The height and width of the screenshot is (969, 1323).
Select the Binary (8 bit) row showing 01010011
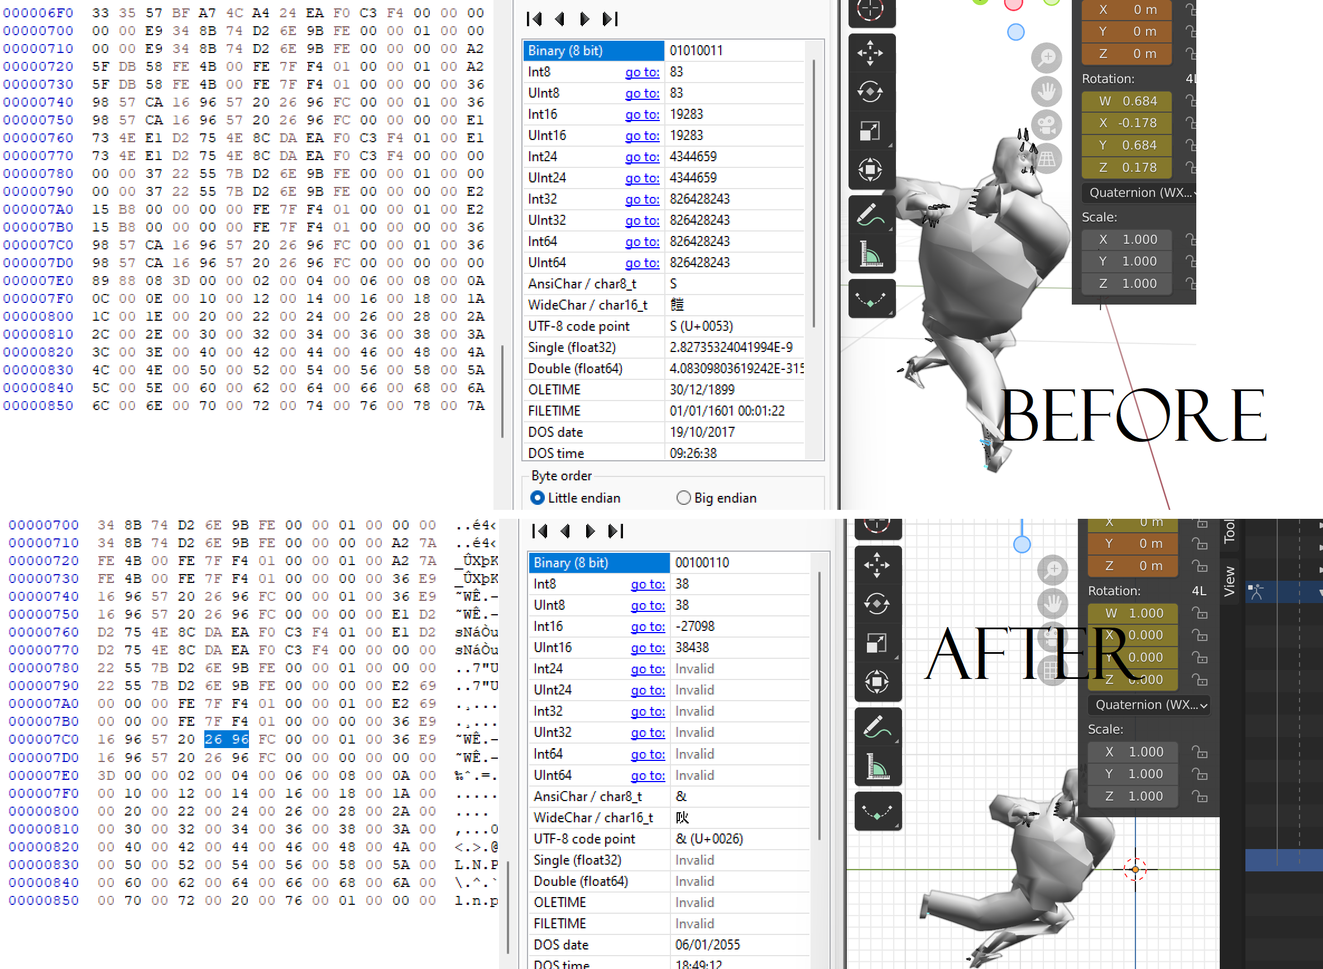tap(663, 50)
